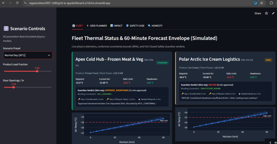Favorite the app with the Streamlit star icon
This screenshot has width=277, height=144.
(x=266, y=13)
